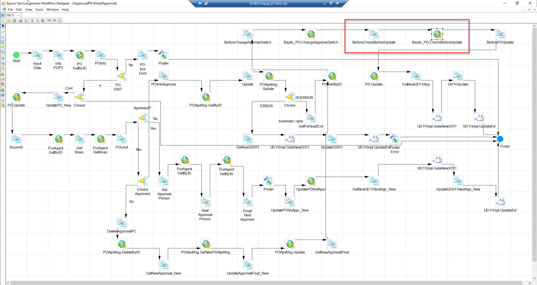This screenshot has height=285, width=537.
Task: Select the Choice Approved node
Action: coord(143,181)
